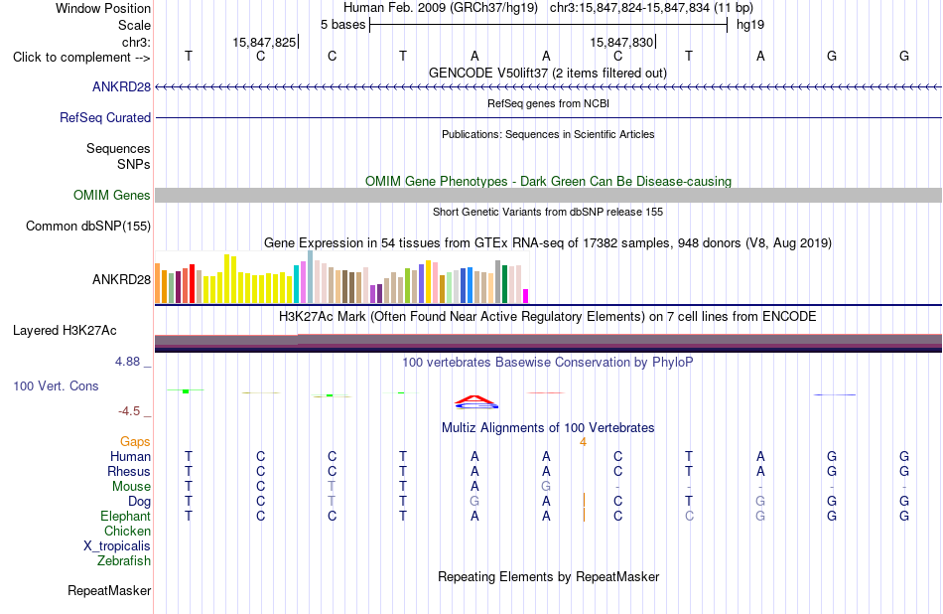Open the RefSeq Curated track label
Screen dimensions: 943x614
(104, 117)
